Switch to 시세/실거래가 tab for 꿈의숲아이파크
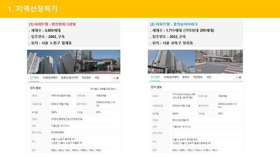This screenshot has height=157, width=280. tap(171, 77)
